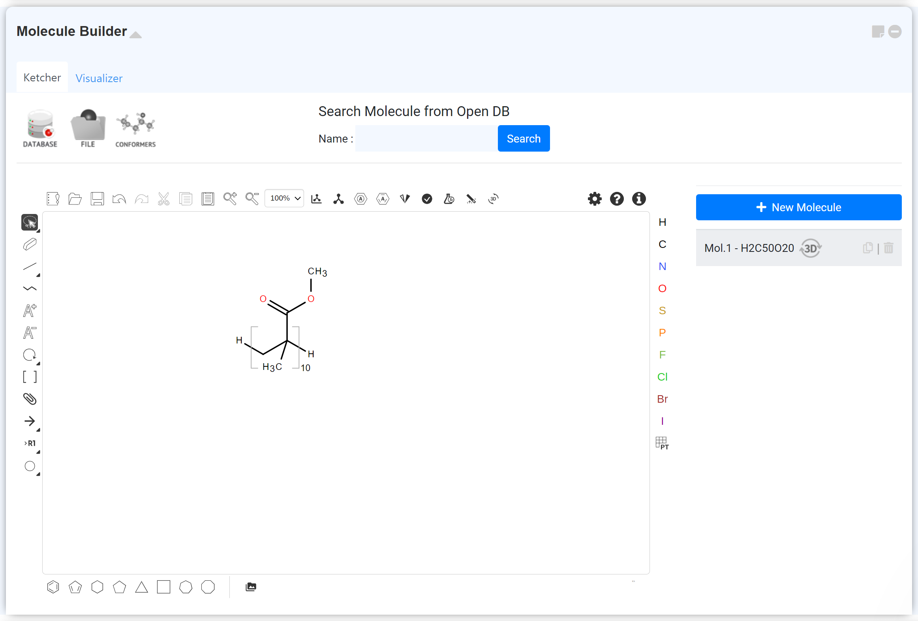Image resolution: width=918 pixels, height=621 pixels.
Task: Select the Ketcher tab
Action: (x=42, y=77)
